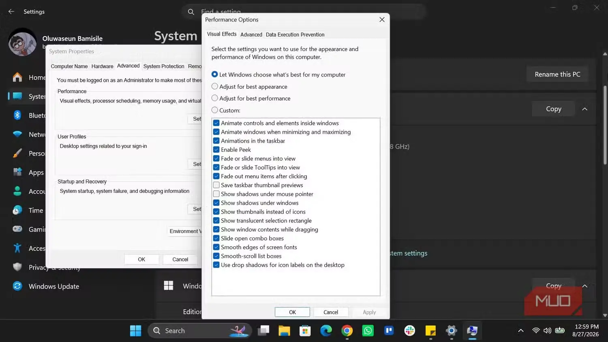Enable Save taskbar thumbnail previews
The image size is (608, 342).
pos(216,185)
